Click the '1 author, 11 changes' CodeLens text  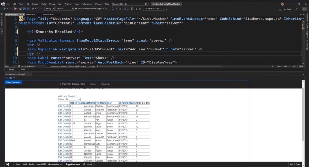click(87, 67)
